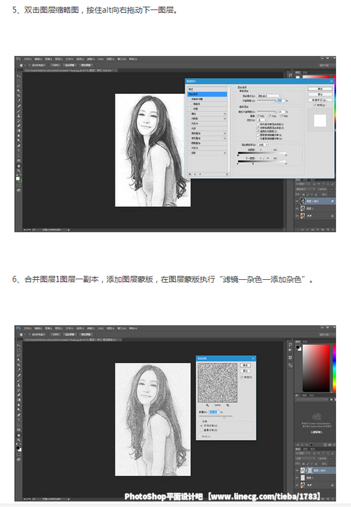Click plus button beside Stroke in Layer Style

225,114
